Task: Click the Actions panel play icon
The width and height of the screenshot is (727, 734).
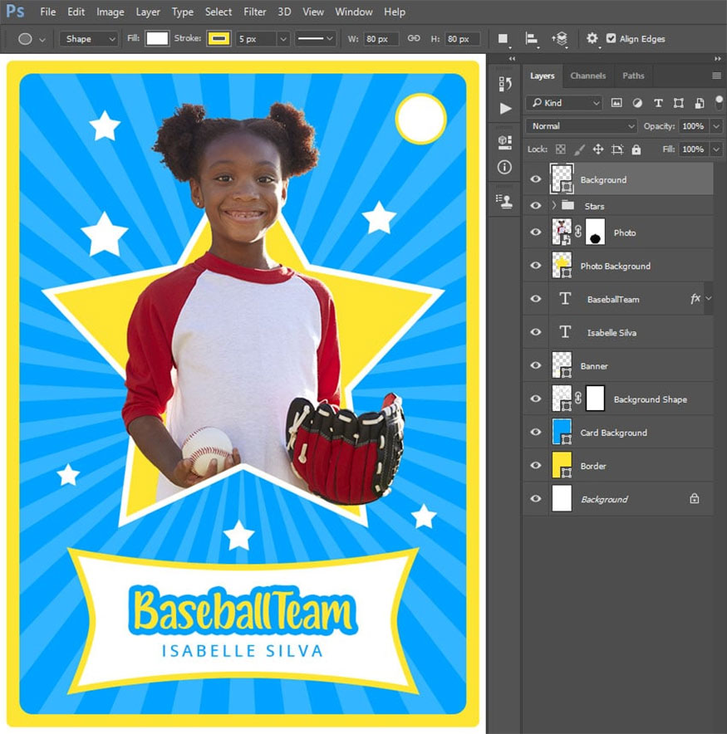Action: pyautogui.click(x=505, y=108)
